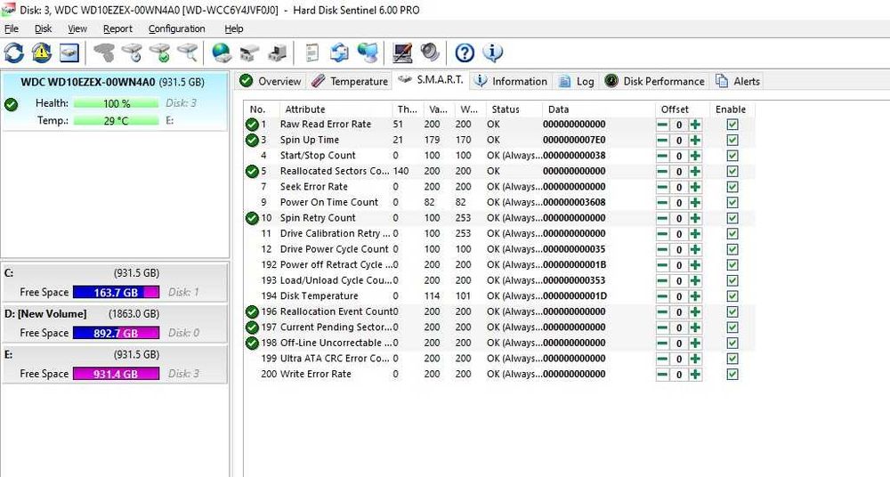Click the disk with green checkmark icon

[159, 53]
